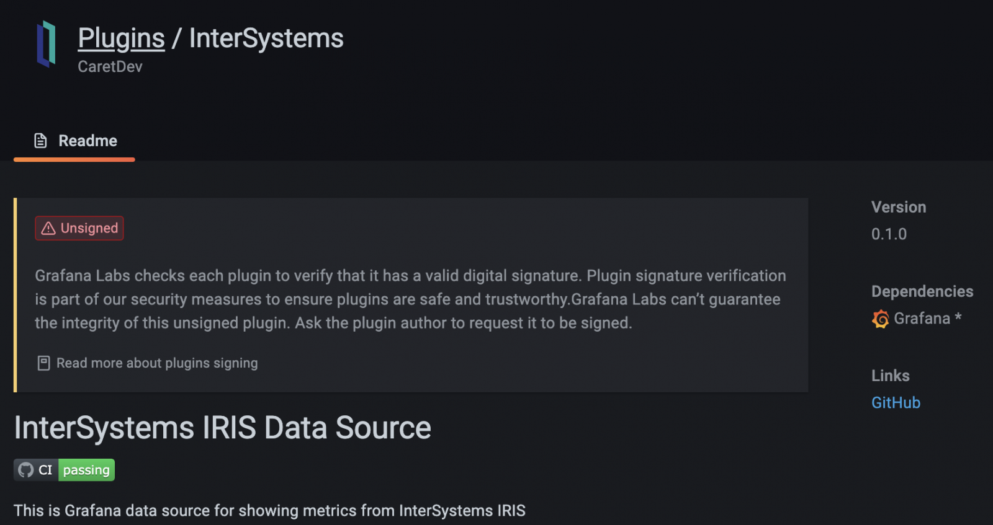Click the plugin signature warning paragraph
993x525 pixels.
point(410,299)
